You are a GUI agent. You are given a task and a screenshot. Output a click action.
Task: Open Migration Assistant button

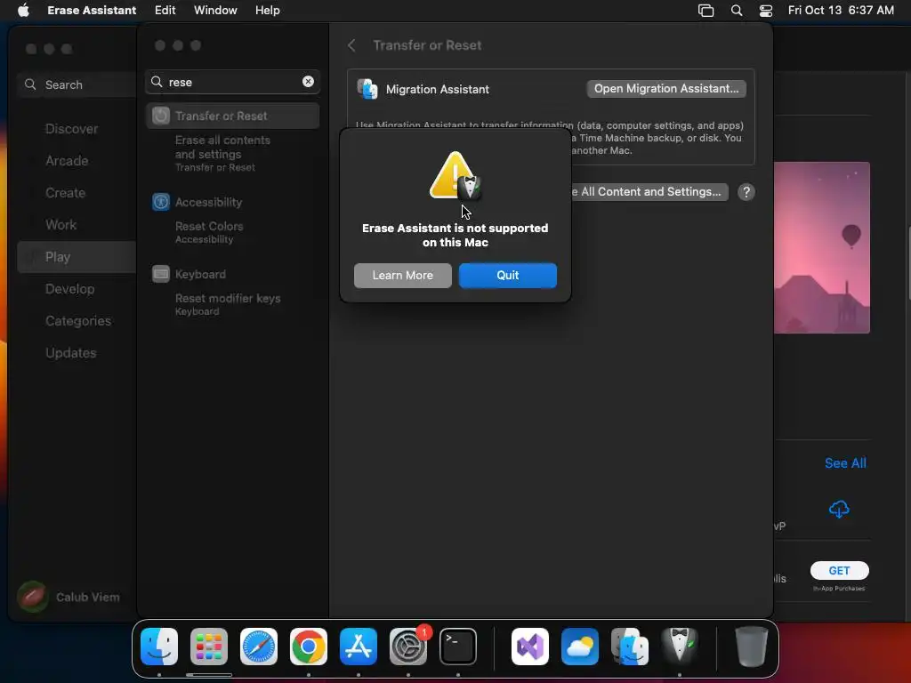point(666,89)
